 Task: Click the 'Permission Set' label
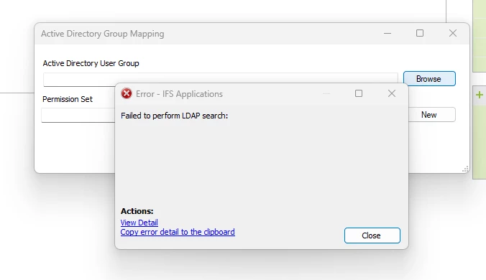coord(68,99)
